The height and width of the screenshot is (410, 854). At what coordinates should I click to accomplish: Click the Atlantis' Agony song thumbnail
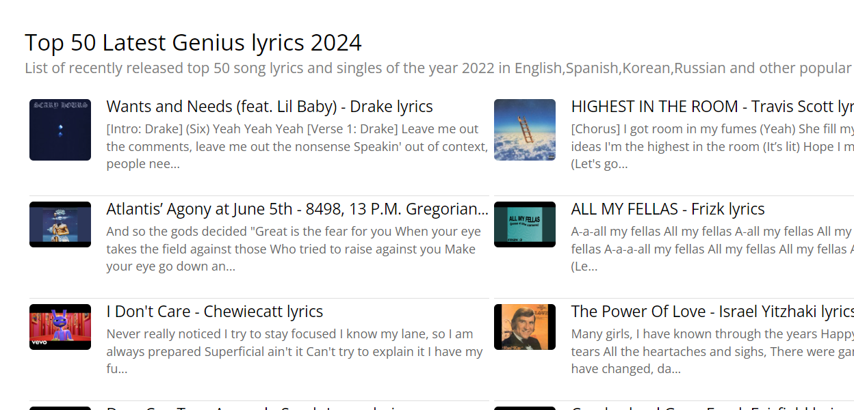tap(60, 224)
